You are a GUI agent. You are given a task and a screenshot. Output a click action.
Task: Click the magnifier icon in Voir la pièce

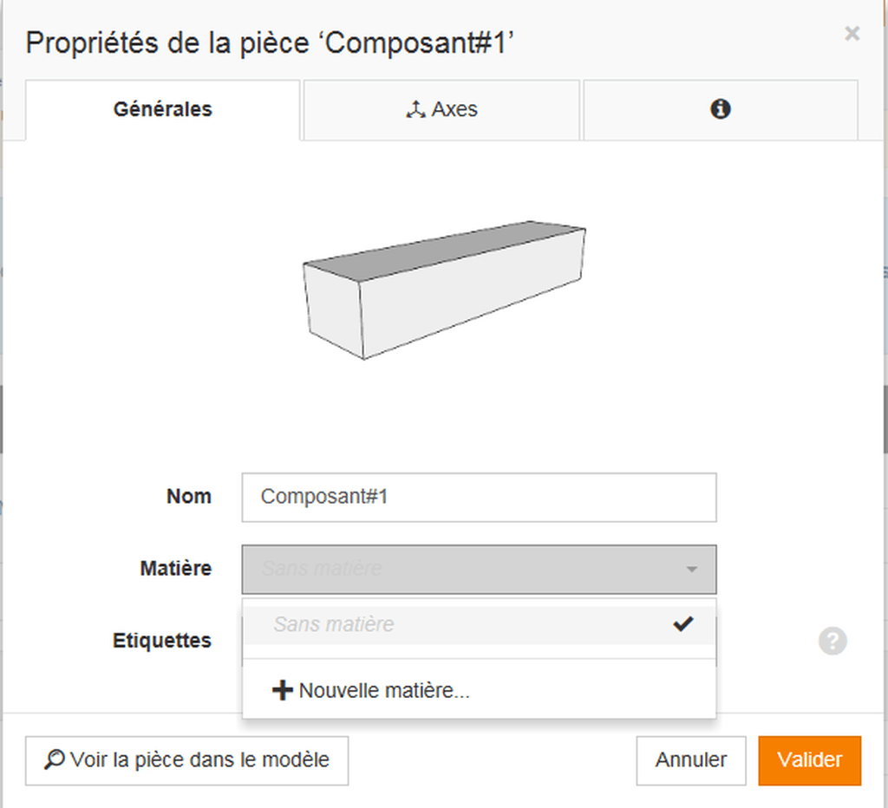pyautogui.click(x=55, y=759)
